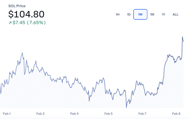Click the Feb 5 axis label
Screen dimensions: 189x119
click(108, 114)
